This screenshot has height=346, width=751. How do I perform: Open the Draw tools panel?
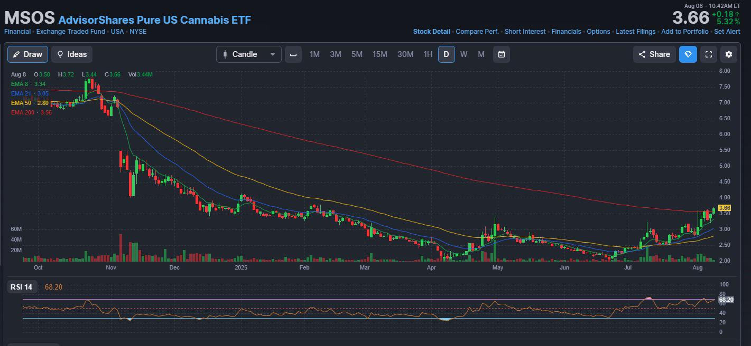click(x=27, y=54)
